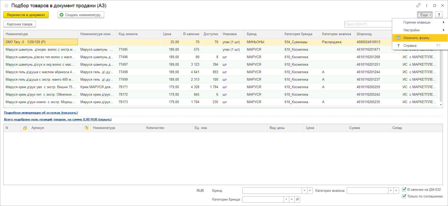Expand the Бренд dropdown list
The width and height of the screenshot is (448, 206).
coord(304,190)
